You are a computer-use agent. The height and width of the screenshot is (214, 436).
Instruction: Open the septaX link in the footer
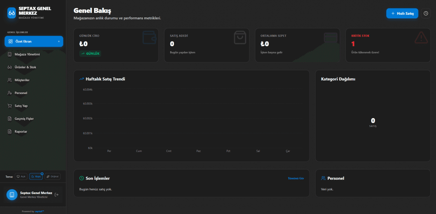pos(40,211)
